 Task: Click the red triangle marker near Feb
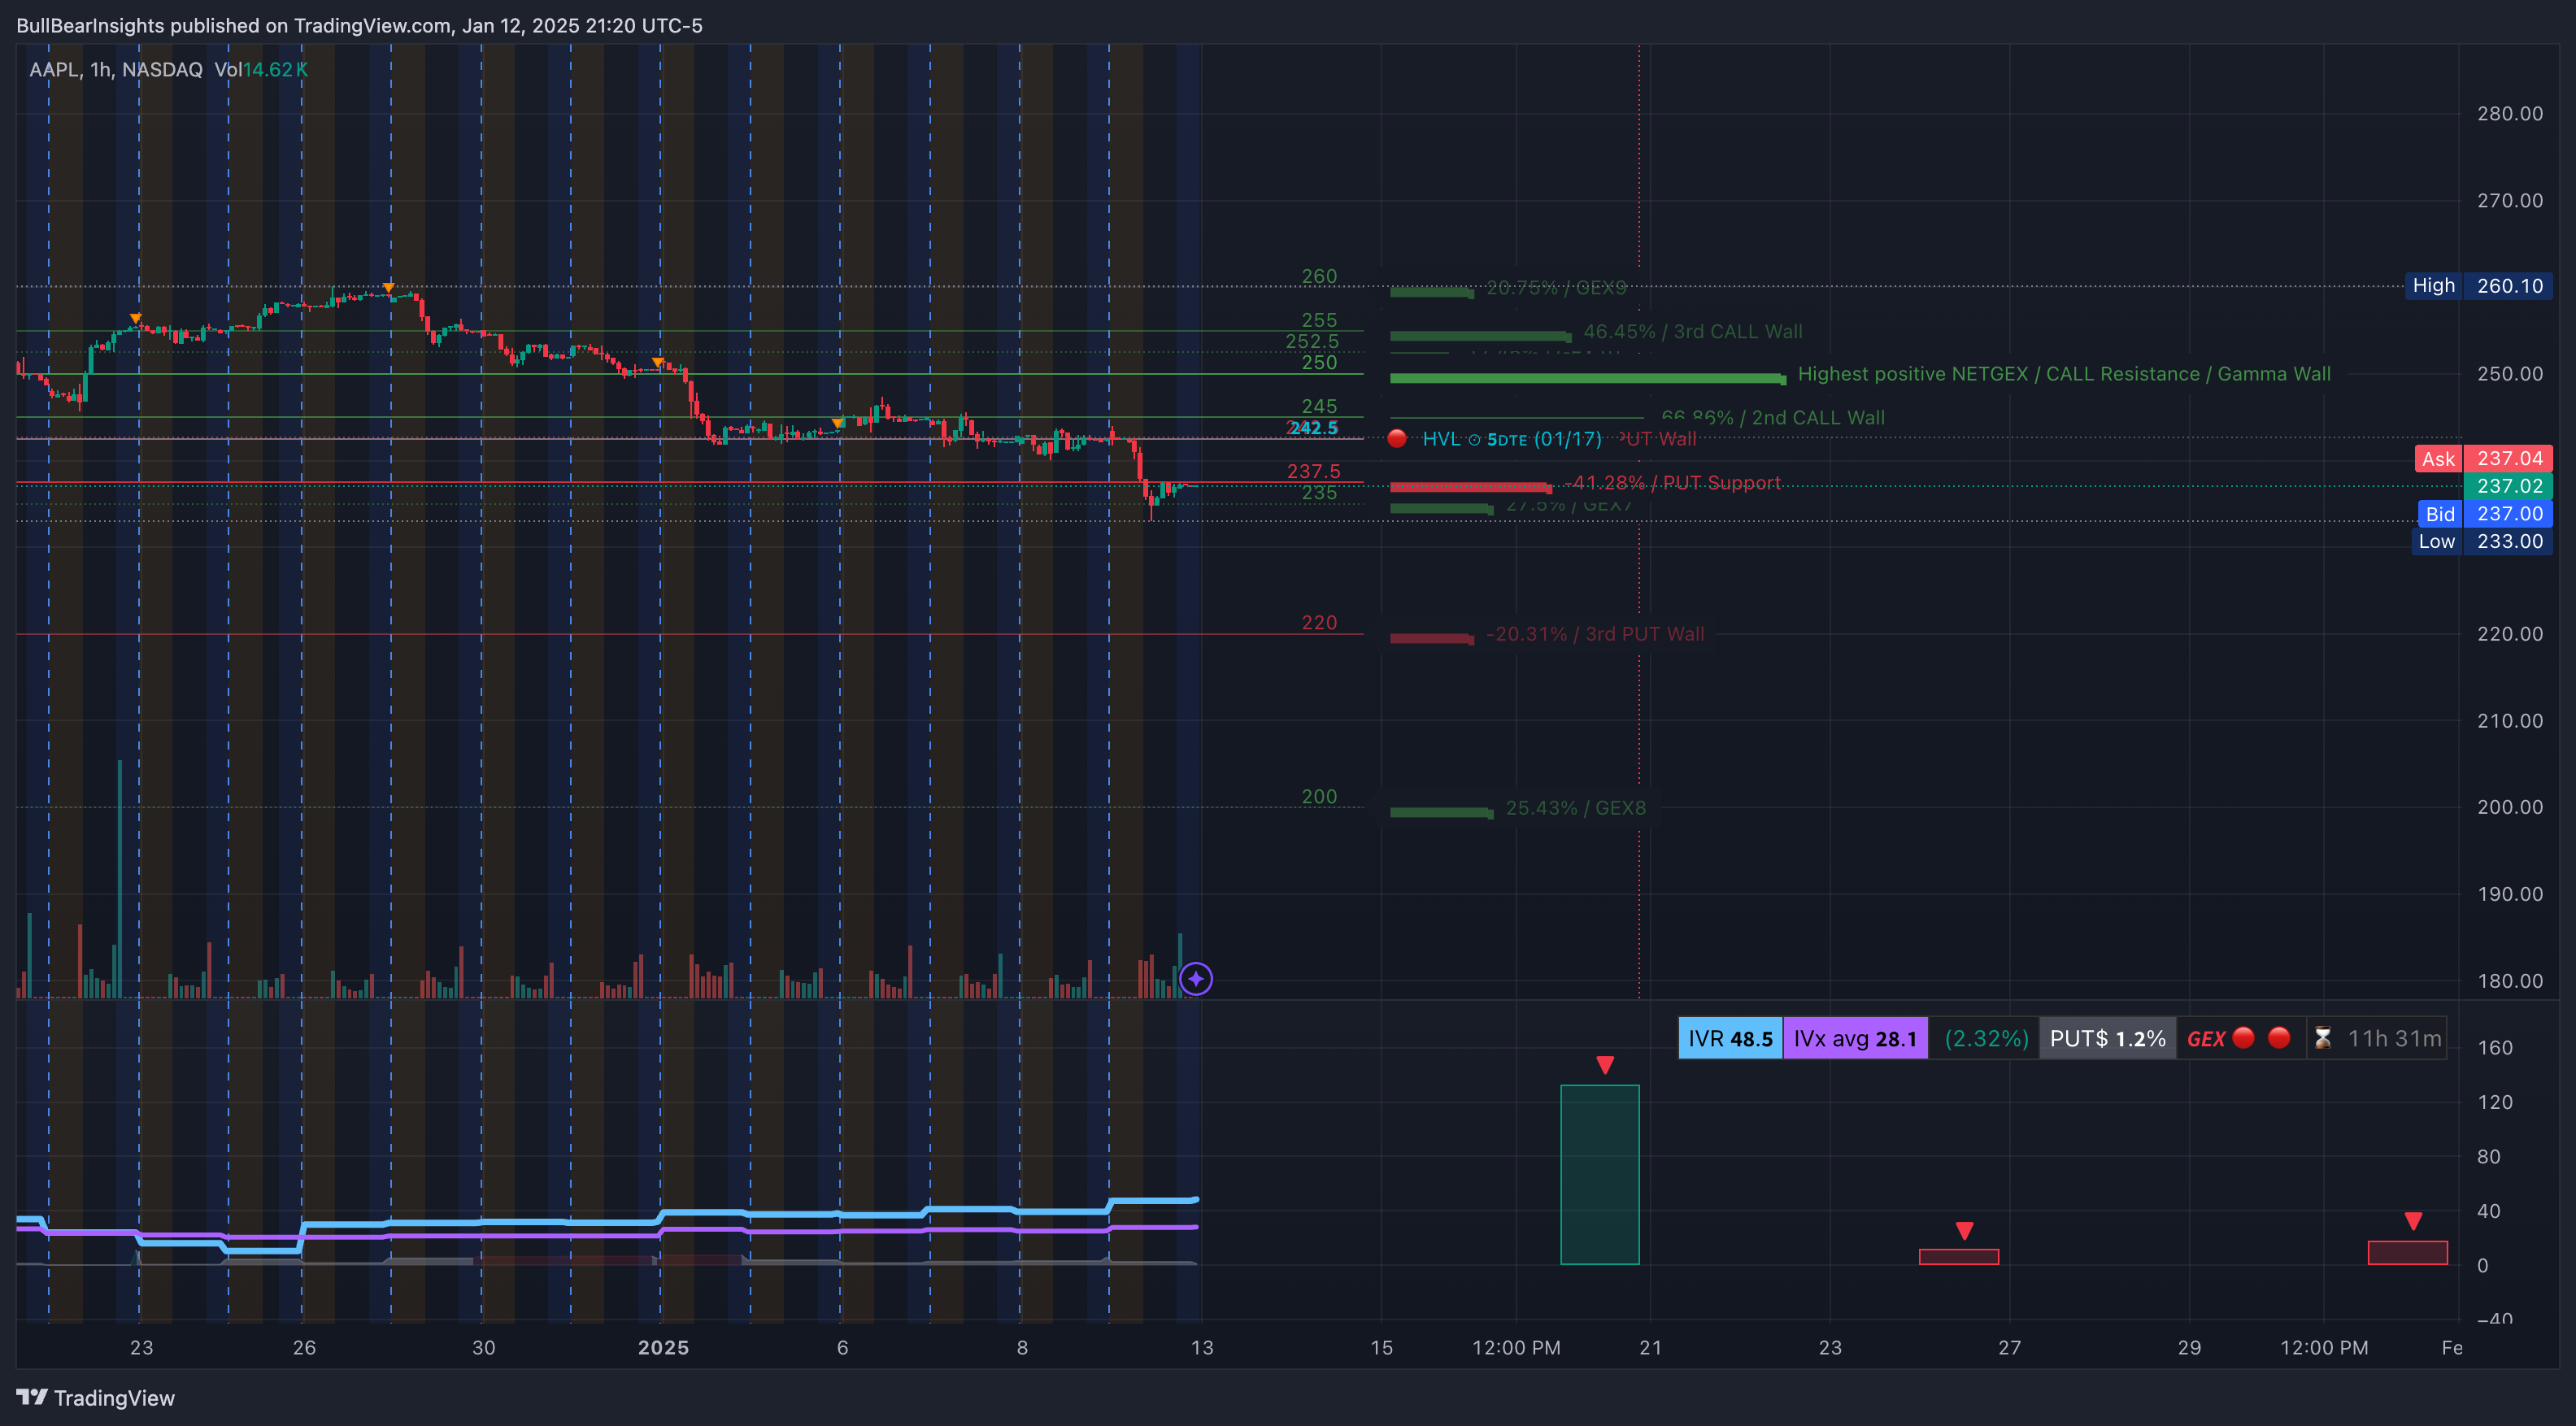(2413, 1221)
